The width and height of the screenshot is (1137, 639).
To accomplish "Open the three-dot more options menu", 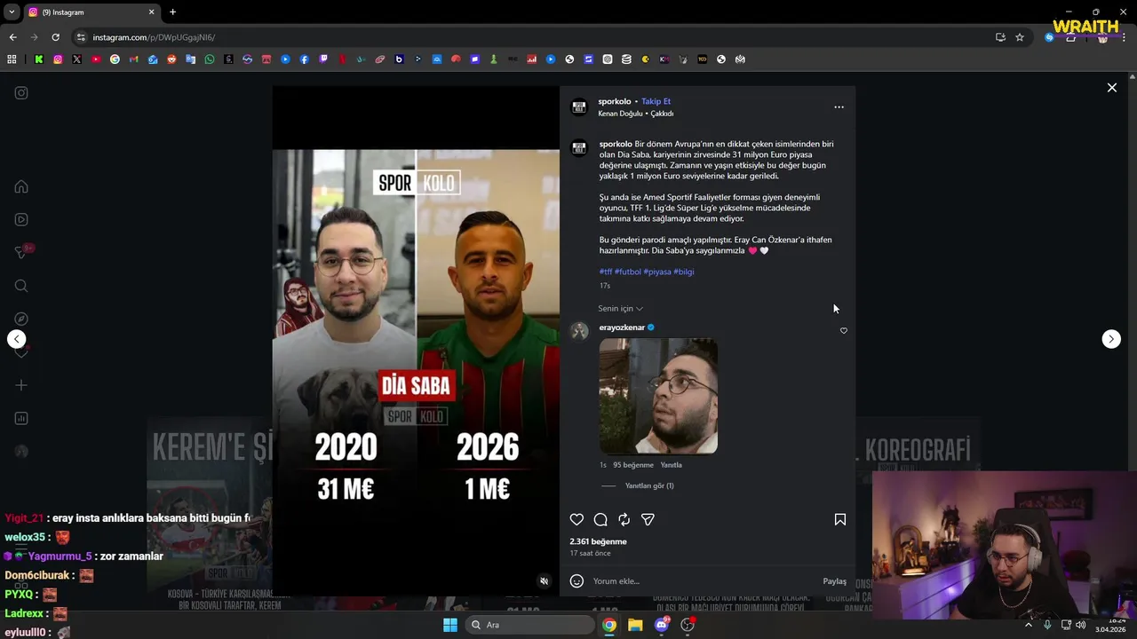I will [x=839, y=106].
